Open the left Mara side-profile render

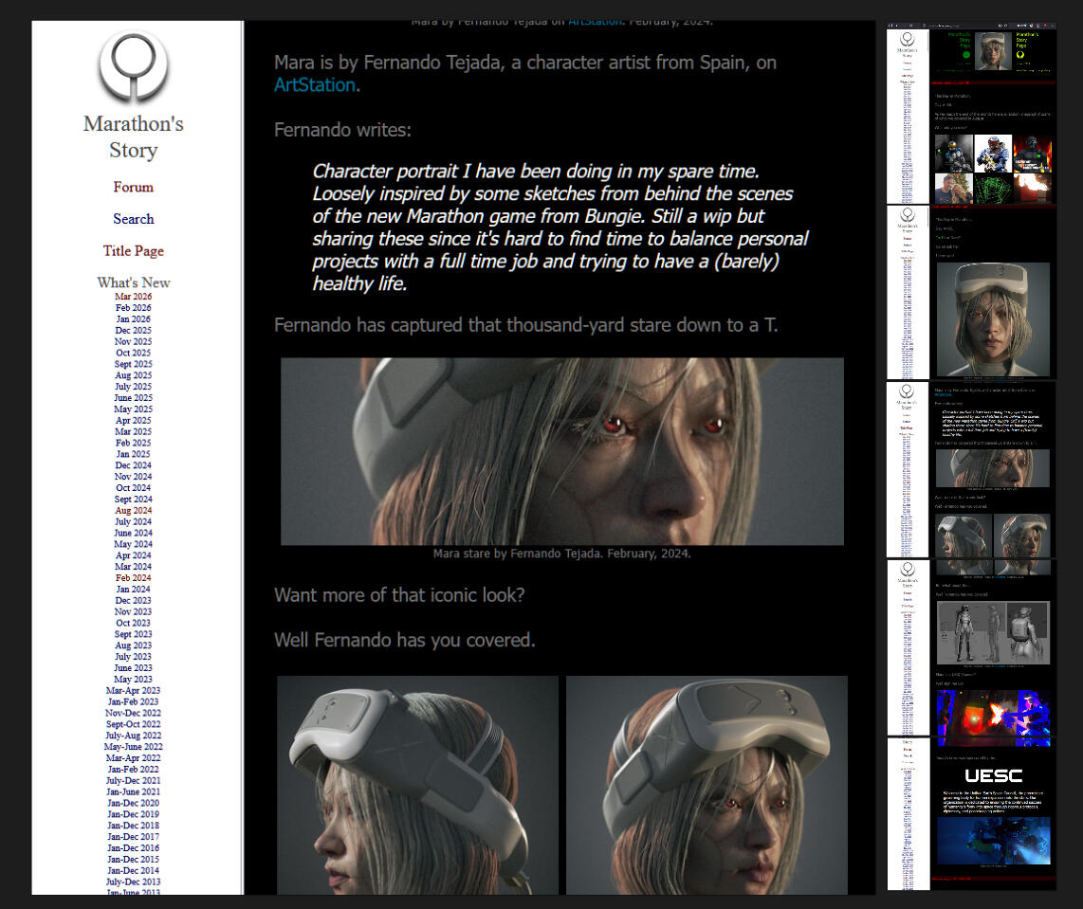418,786
